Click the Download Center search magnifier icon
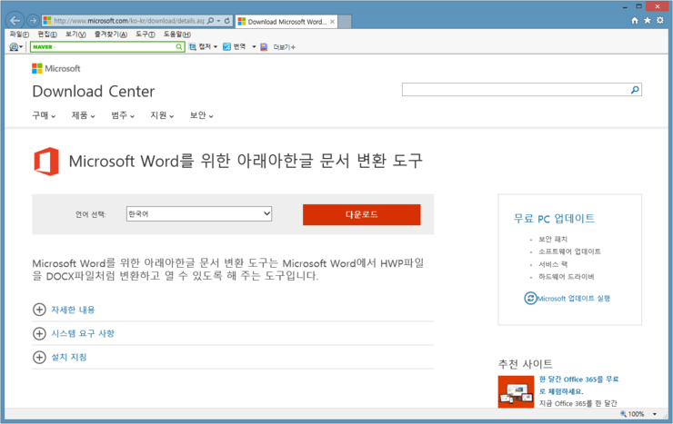Image resolution: width=673 pixels, height=424 pixels. click(x=635, y=90)
